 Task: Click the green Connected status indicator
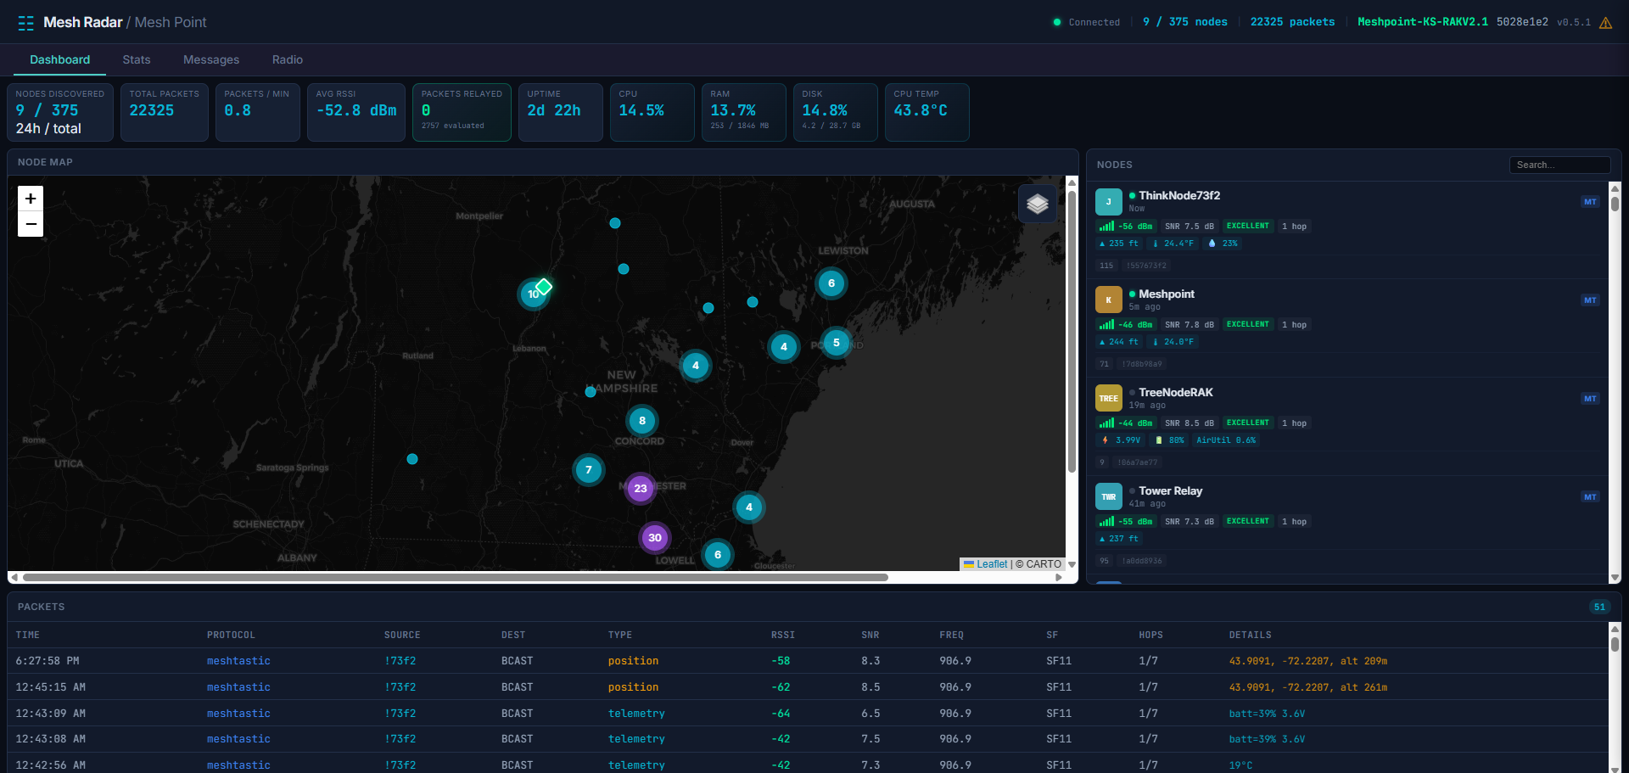(1056, 23)
